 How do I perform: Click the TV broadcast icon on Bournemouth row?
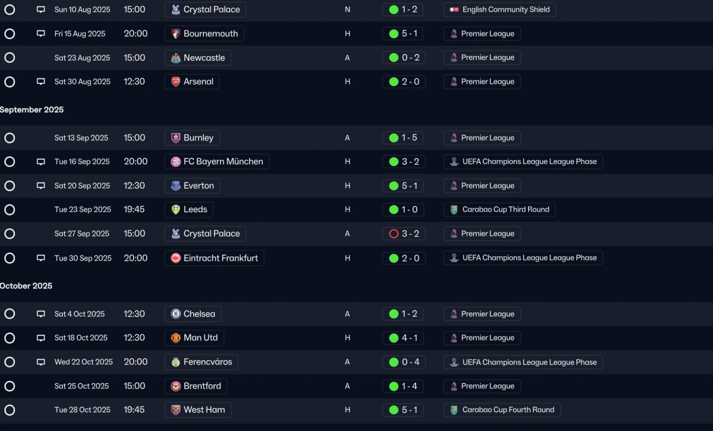(41, 33)
